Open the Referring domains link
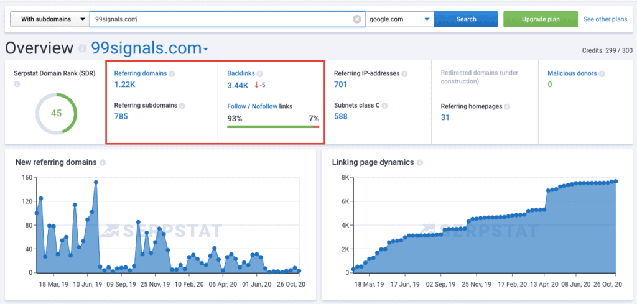This screenshot has width=637, height=304. (140, 73)
